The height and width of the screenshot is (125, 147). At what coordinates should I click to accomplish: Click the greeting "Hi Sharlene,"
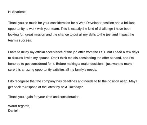[17, 12]
